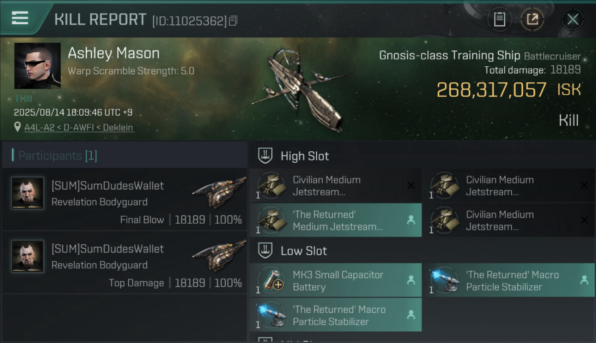
Task: Open A4L-A2 < D-AWFI < Deklein location link
Action: (x=79, y=127)
